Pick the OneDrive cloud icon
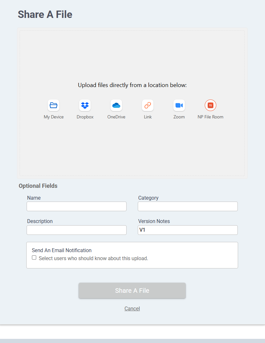Image resolution: width=265 pixels, height=343 pixels. [x=116, y=105]
